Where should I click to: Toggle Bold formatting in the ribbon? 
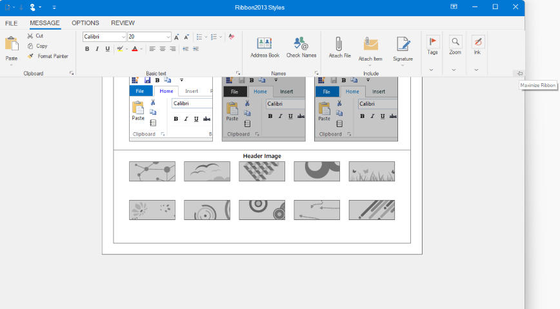pyautogui.click(x=87, y=48)
